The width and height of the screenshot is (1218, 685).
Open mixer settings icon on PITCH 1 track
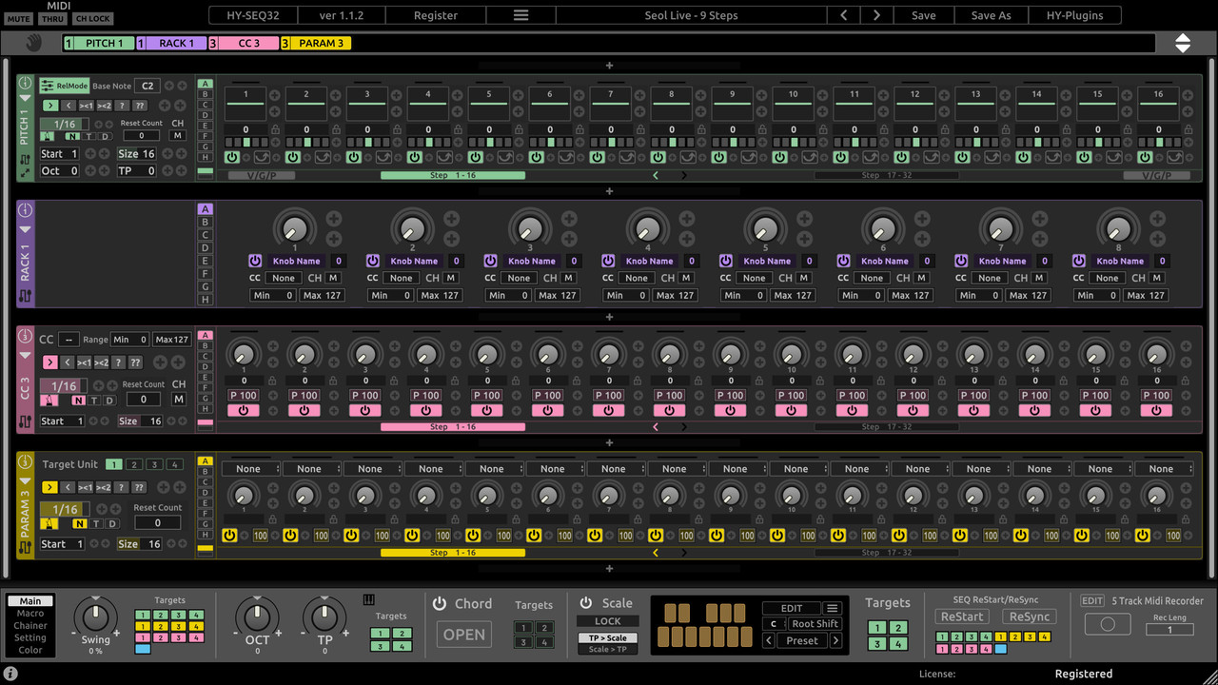pos(26,158)
